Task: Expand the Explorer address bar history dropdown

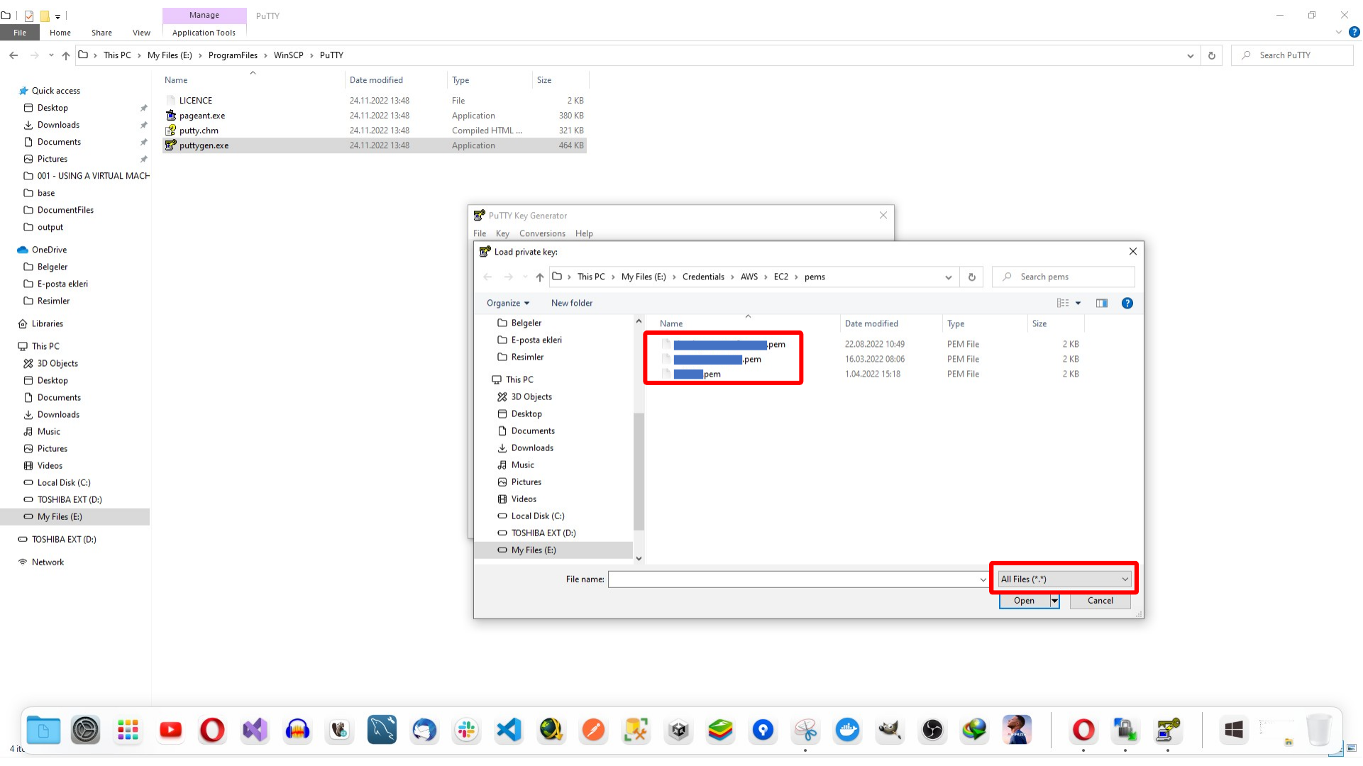Action: 1190,55
